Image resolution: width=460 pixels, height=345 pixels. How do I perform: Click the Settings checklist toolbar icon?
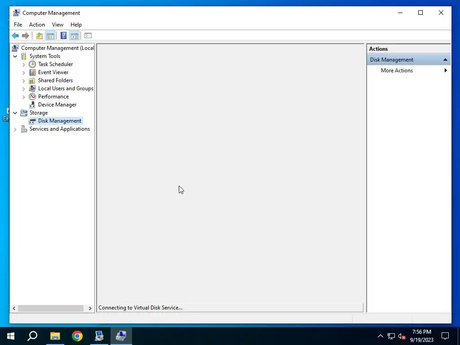pos(88,36)
